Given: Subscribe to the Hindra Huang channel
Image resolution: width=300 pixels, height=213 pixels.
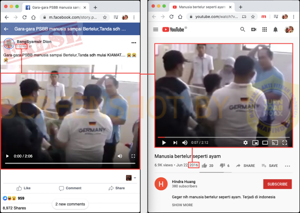Looking at the screenshot, I should pyautogui.click(x=277, y=184).
